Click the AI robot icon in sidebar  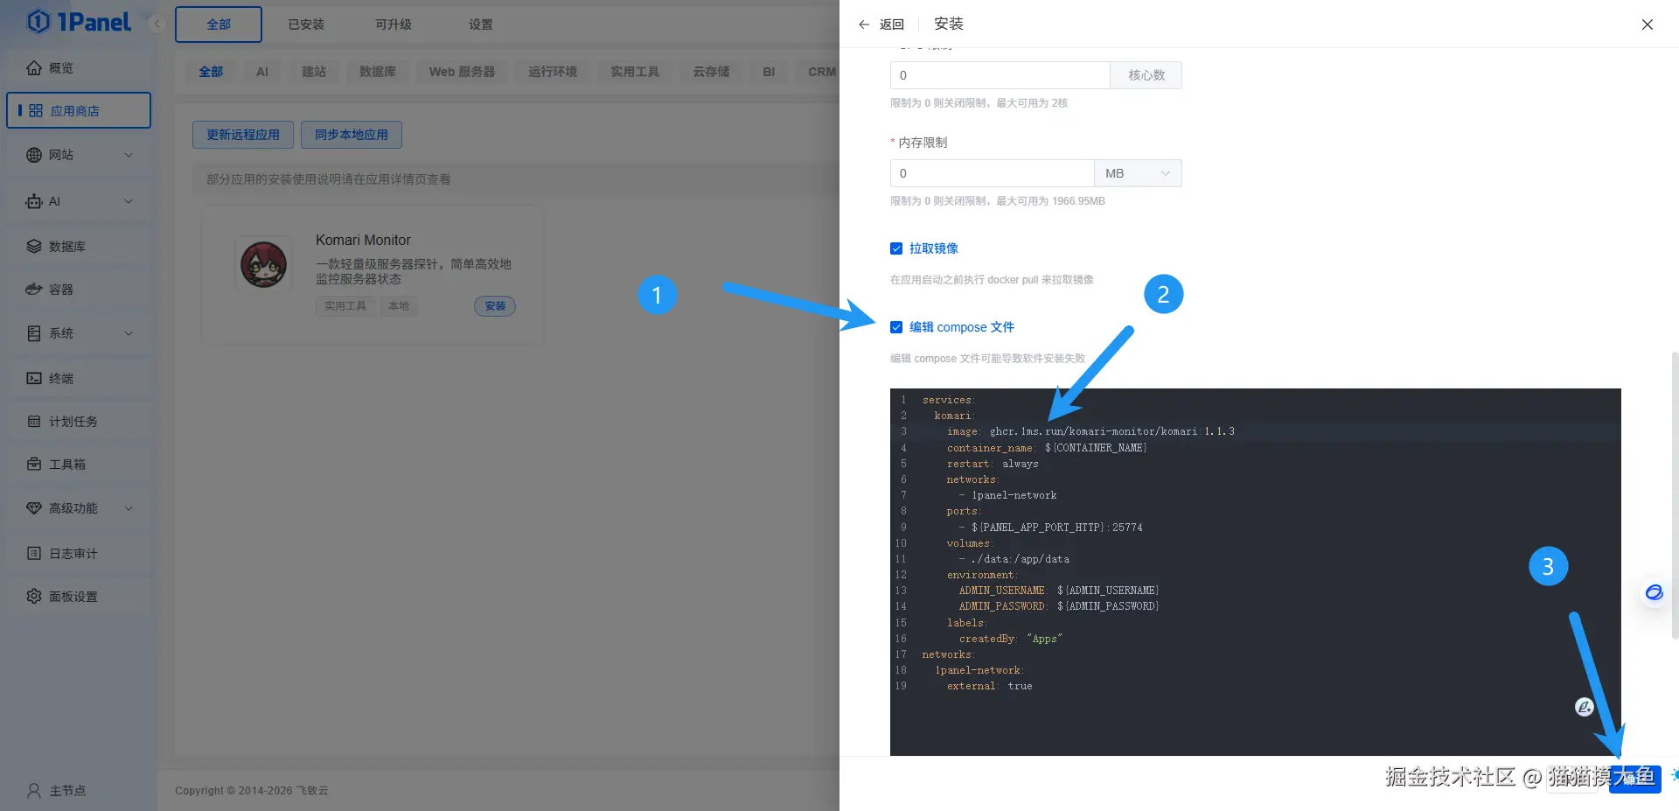[x=34, y=201]
